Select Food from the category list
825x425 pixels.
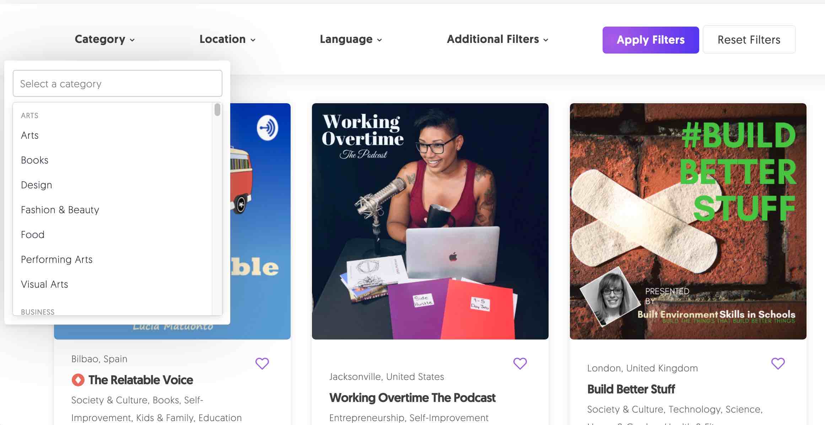pyautogui.click(x=32, y=234)
